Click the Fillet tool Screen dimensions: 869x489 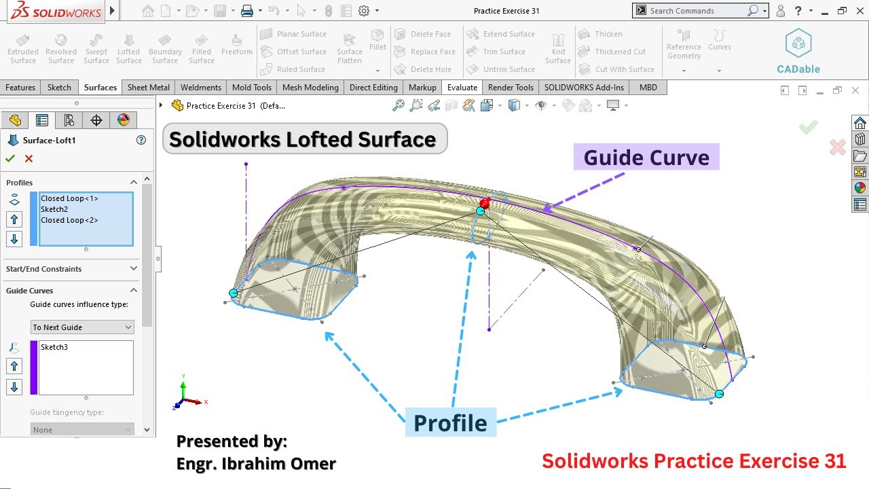pyautogui.click(x=378, y=41)
